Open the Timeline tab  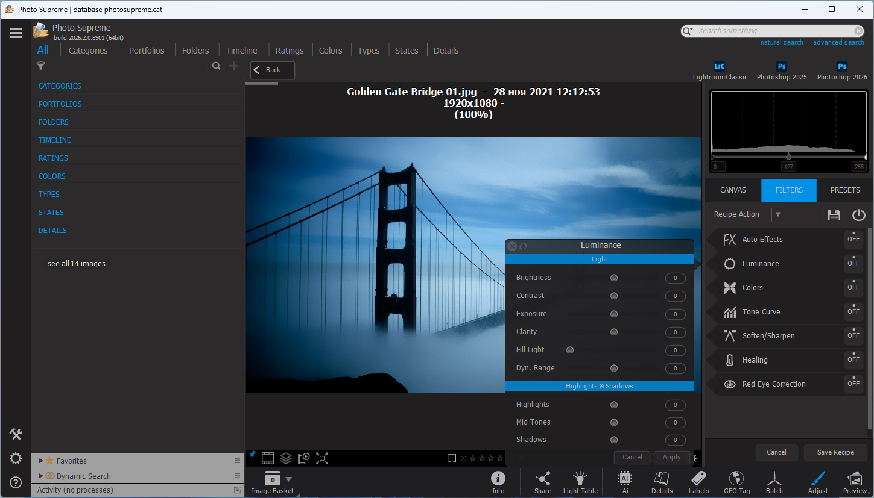point(241,51)
